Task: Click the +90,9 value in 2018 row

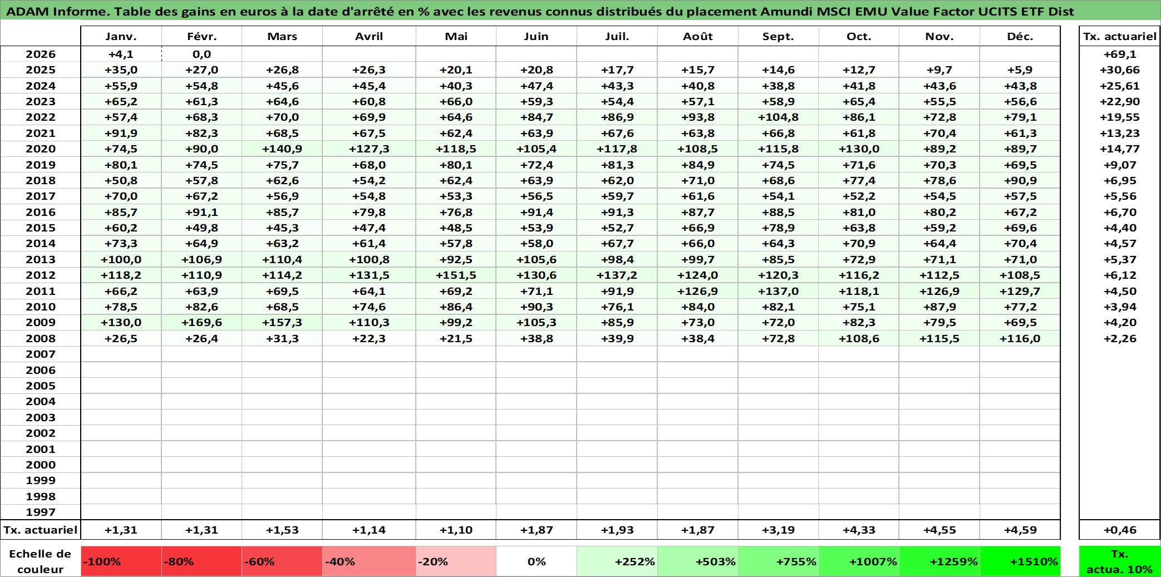Action: tap(1020, 180)
